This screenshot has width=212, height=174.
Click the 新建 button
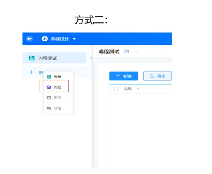pyautogui.click(x=124, y=76)
